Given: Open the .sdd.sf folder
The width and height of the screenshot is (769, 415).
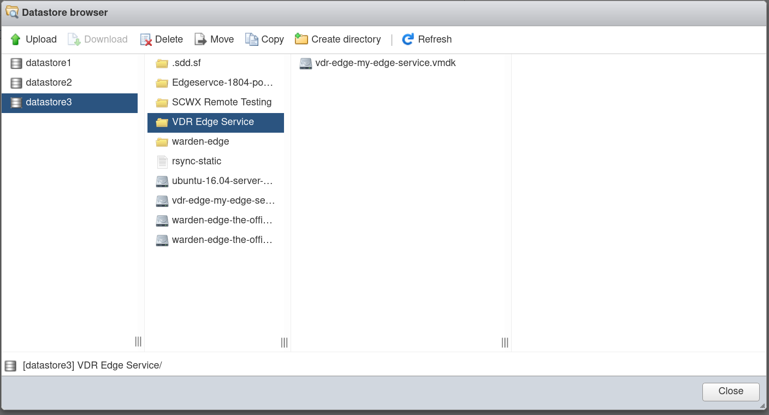Looking at the screenshot, I should click(x=216, y=63).
